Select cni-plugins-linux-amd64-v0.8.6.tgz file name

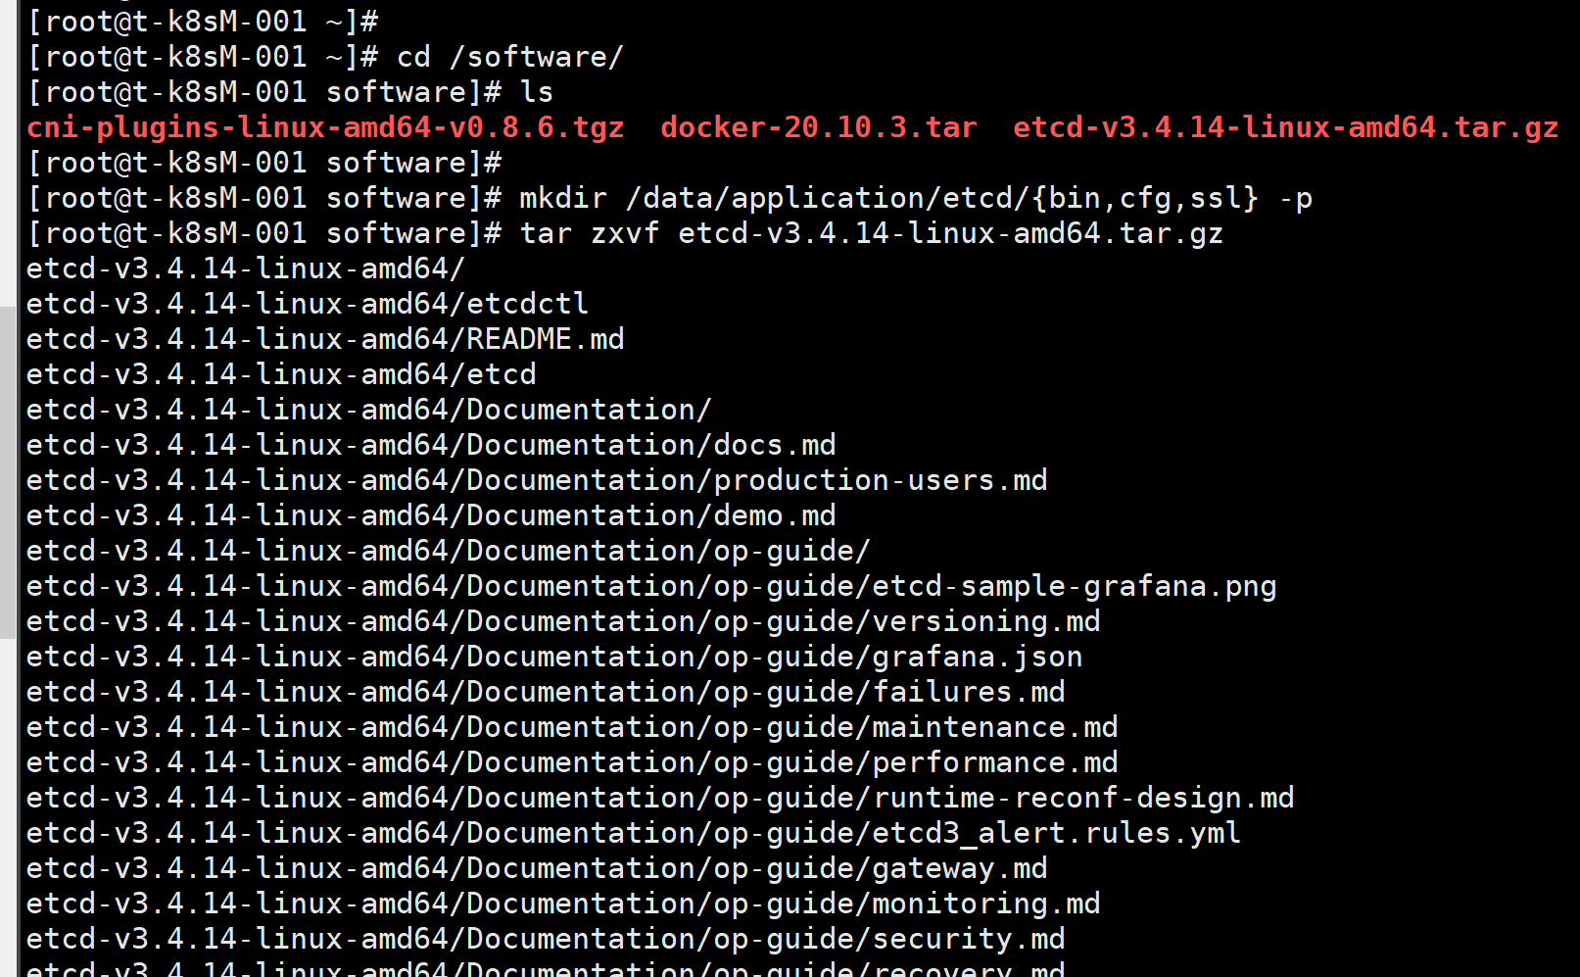point(325,127)
